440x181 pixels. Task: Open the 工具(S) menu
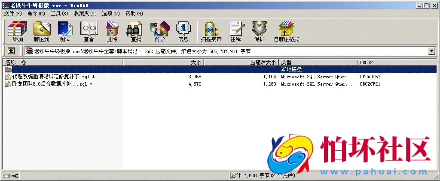tap(59, 14)
